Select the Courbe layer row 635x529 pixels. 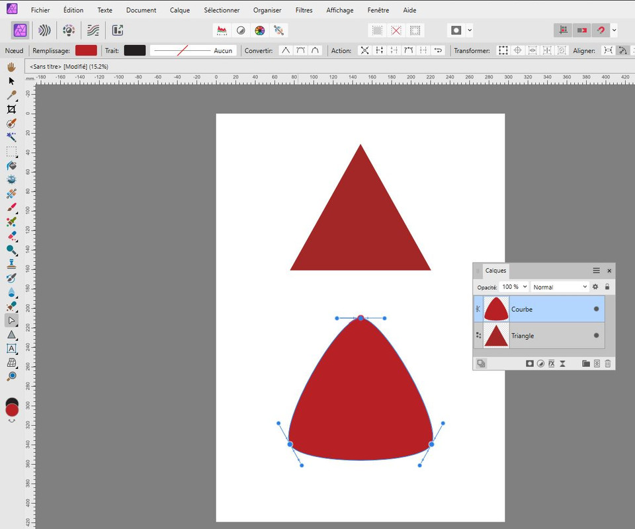click(539, 309)
